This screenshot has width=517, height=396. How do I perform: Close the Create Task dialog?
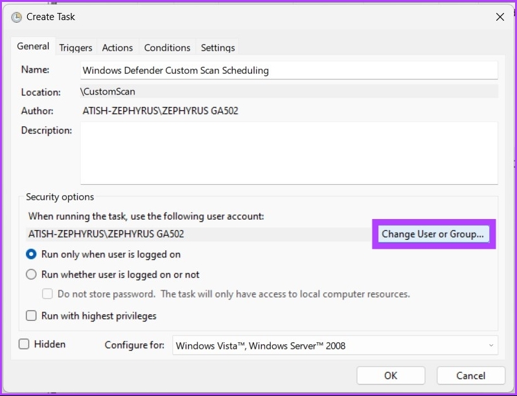tap(500, 17)
